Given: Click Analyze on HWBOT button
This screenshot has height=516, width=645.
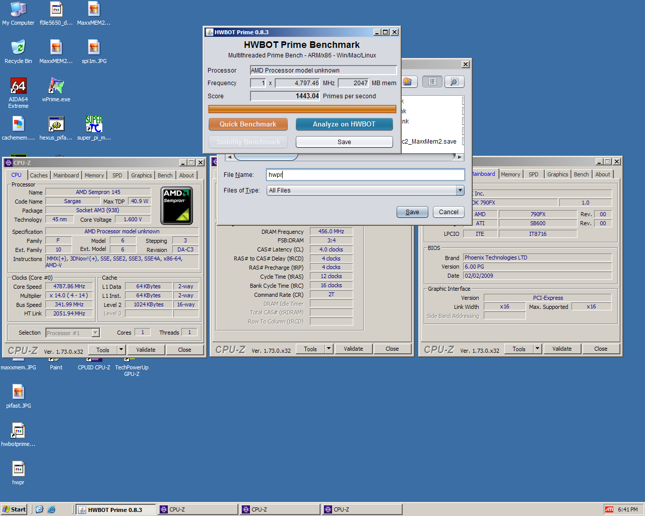Looking at the screenshot, I should [344, 124].
